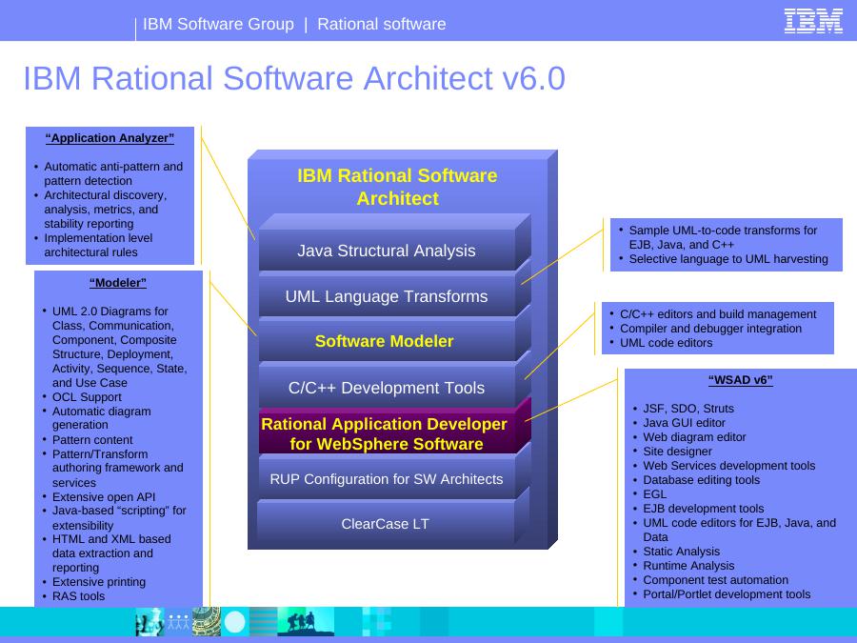Screen dimensions: 857x643
Task: Click Automatic anti-pattern and pattern detection bullet
Action: pyautogui.click(x=113, y=173)
